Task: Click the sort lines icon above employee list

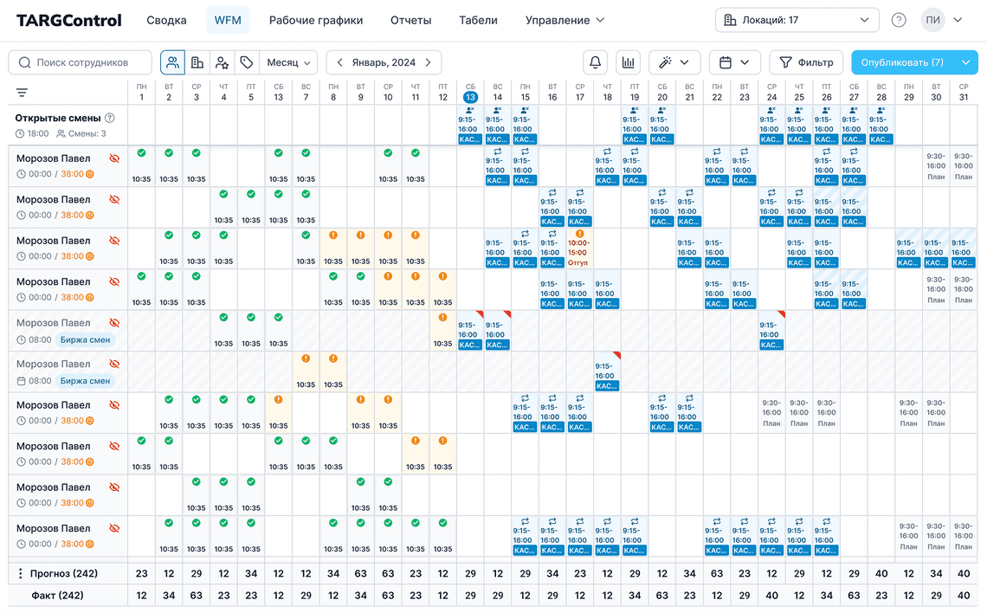Action: pos(22,93)
